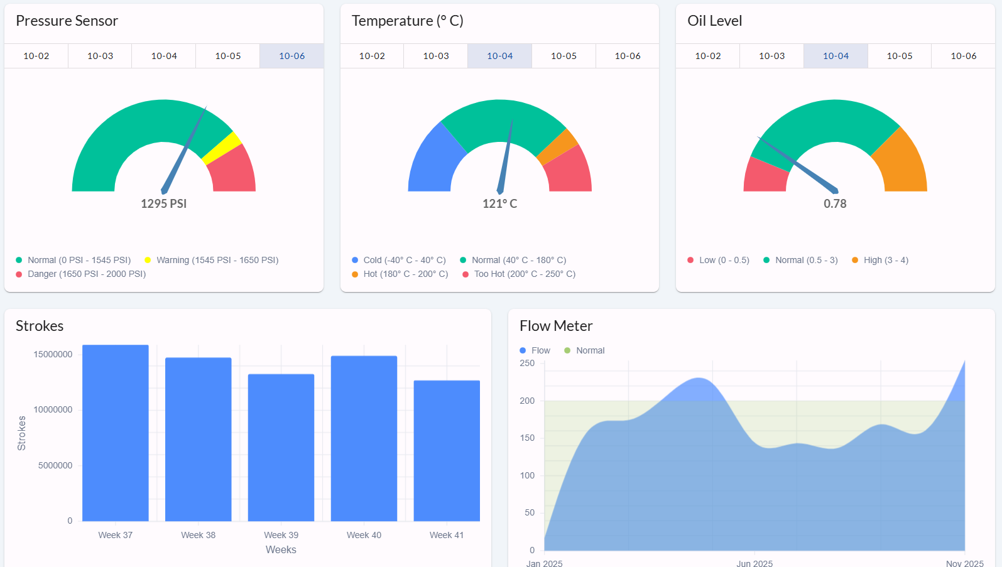Toggle Cold (-40° C - 40° C) legend entry
1002x567 pixels.
399,260
